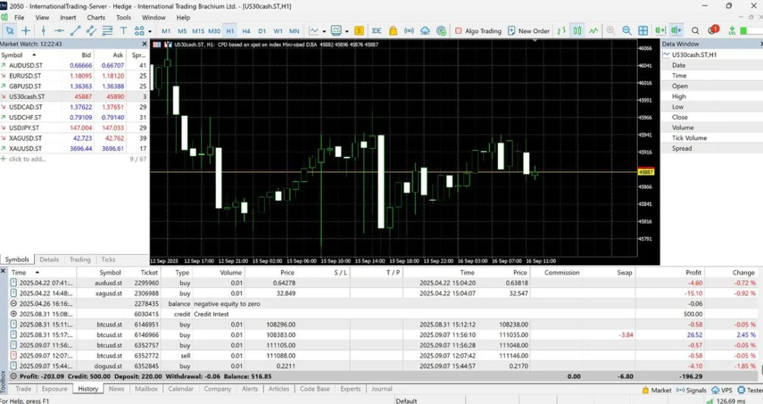Image resolution: width=763 pixels, height=404 pixels.
Task: Toggle chart auto scroll
Action: click(x=660, y=31)
